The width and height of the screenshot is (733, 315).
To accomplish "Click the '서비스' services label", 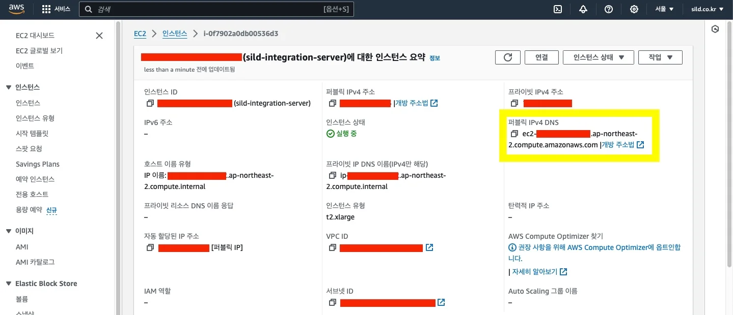I will (62, 9).
